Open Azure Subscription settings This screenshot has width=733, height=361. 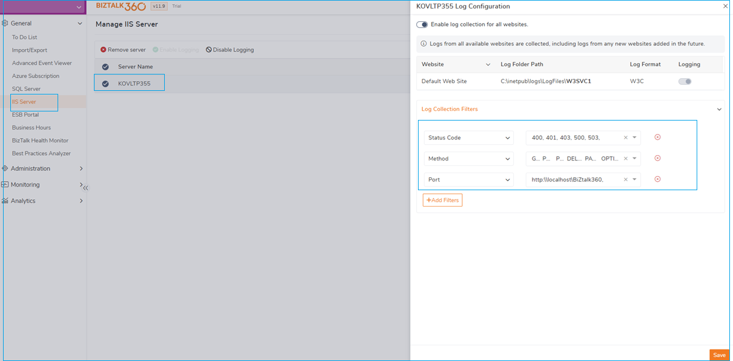(x=36, y=76)
